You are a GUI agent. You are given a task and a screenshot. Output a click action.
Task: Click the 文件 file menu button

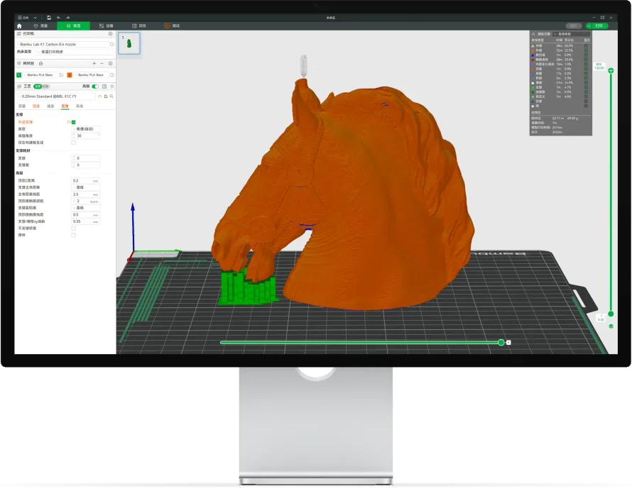pos(23,18)
